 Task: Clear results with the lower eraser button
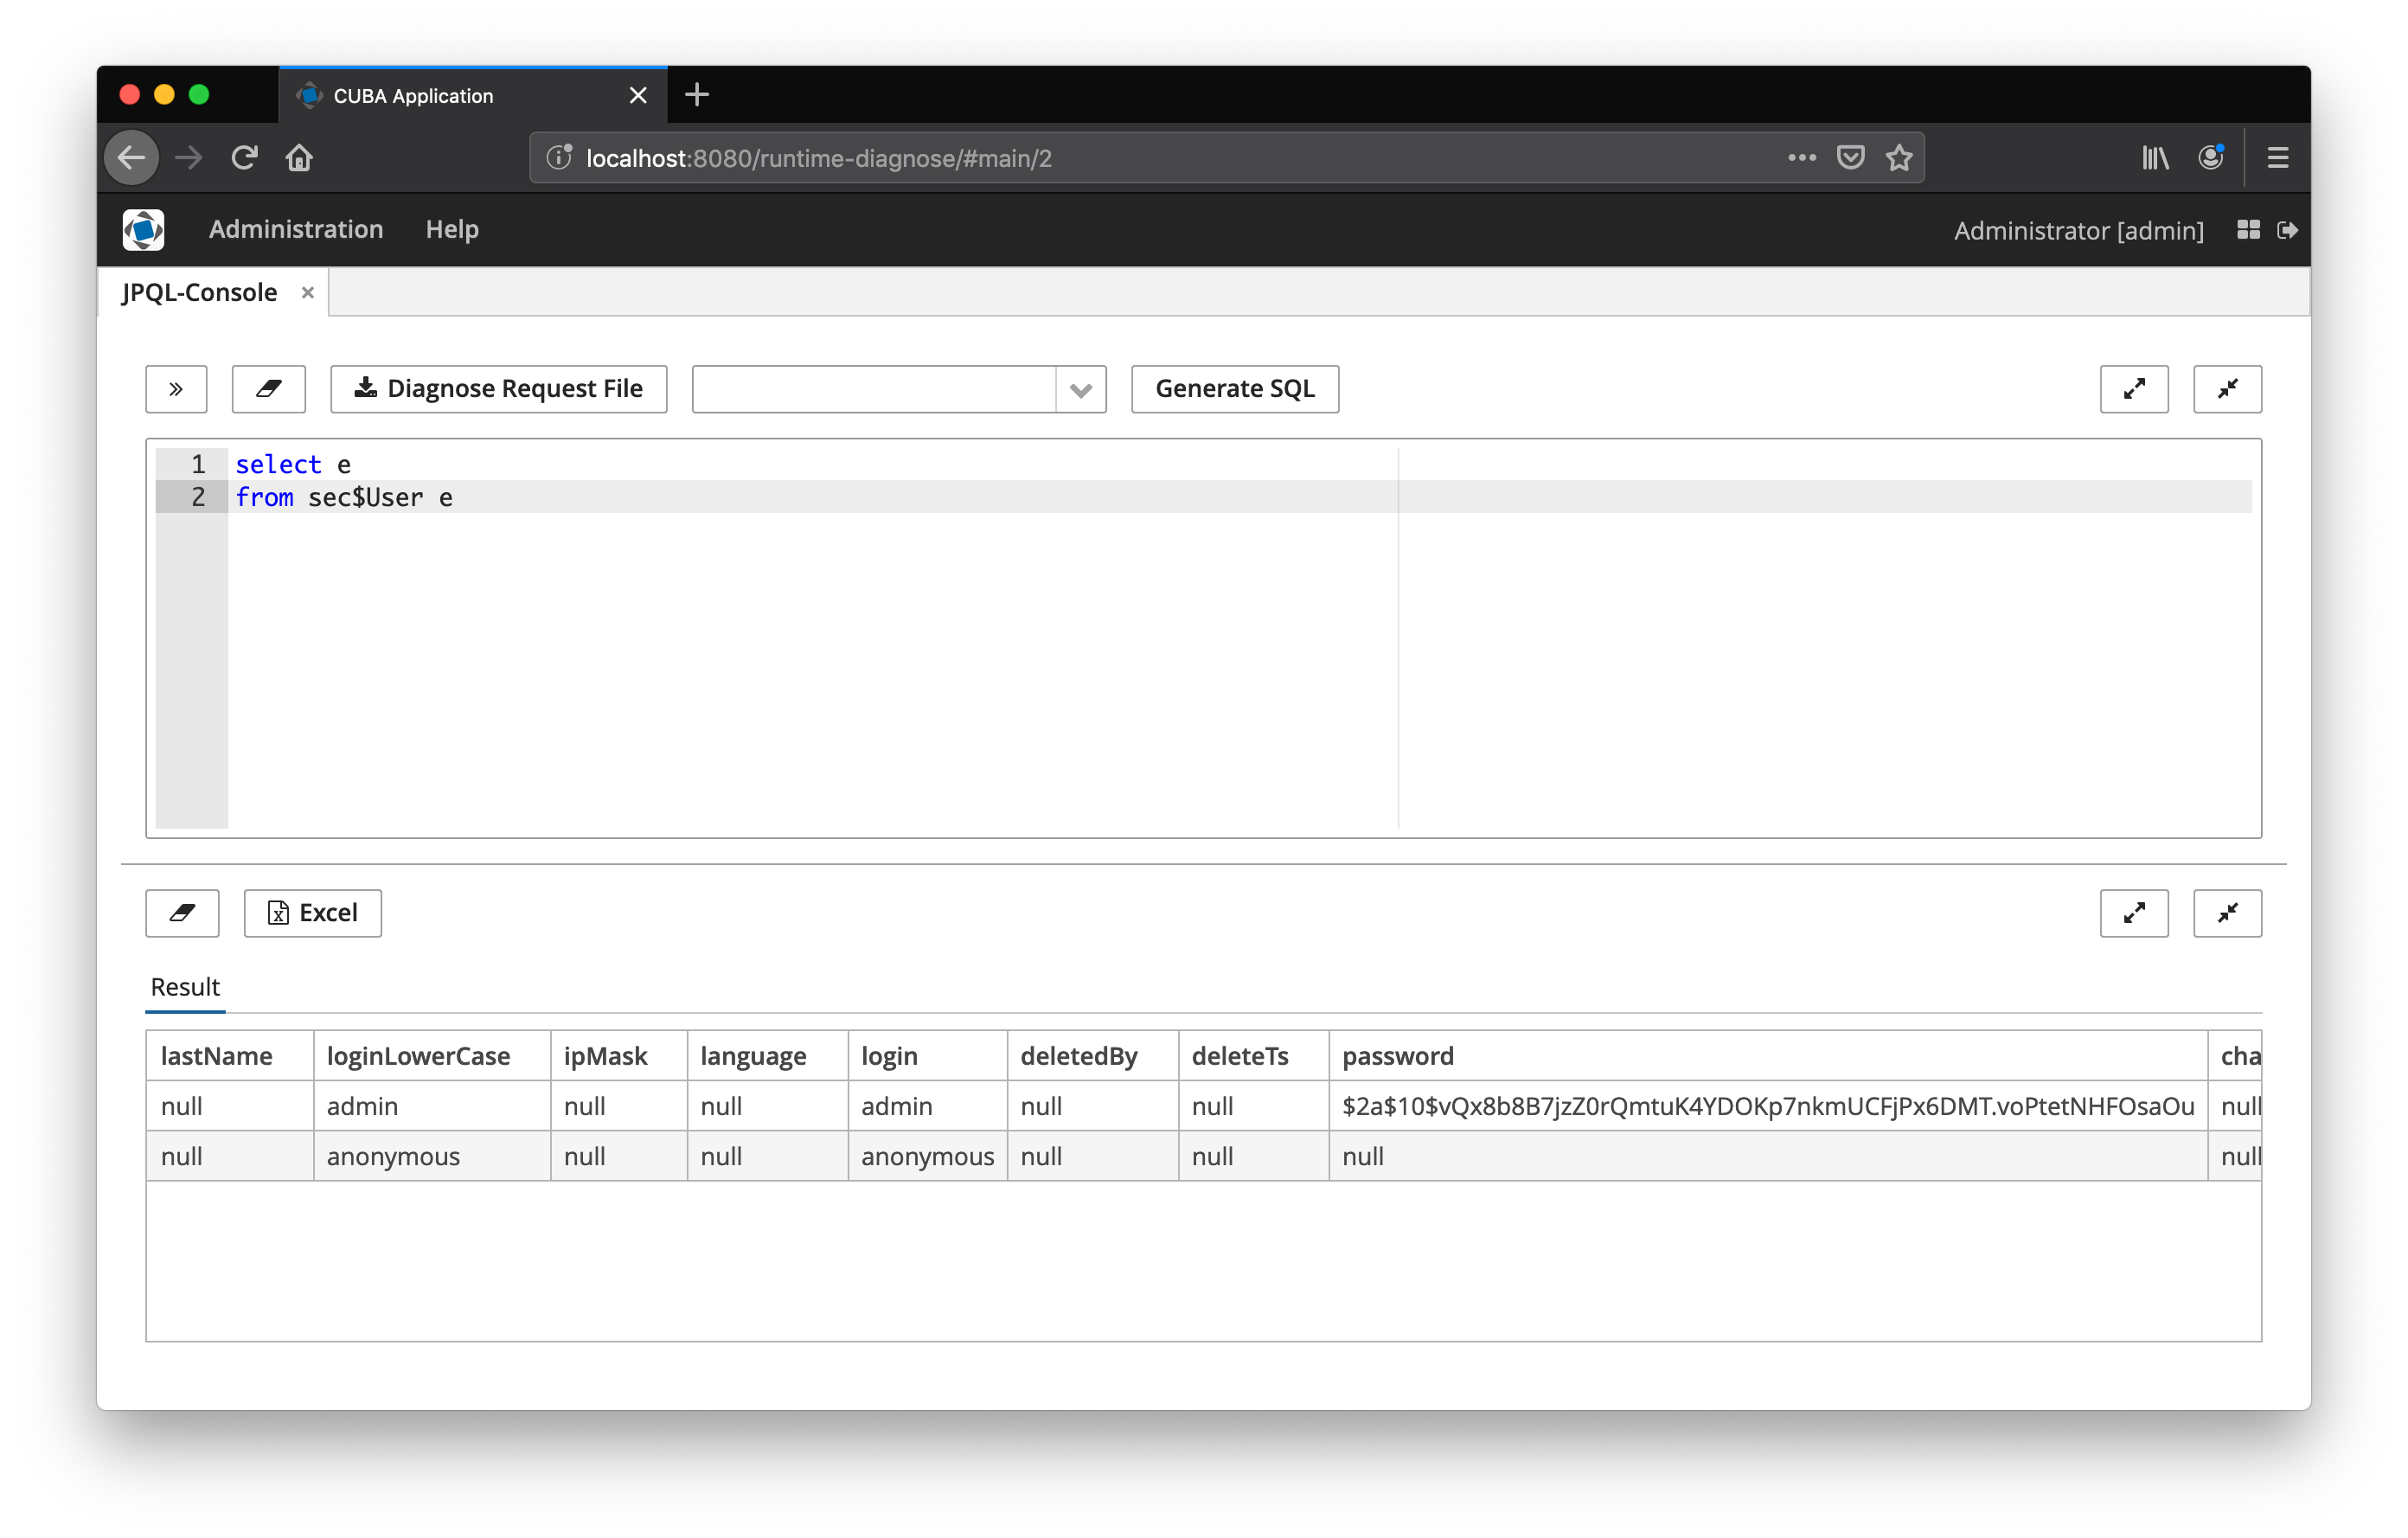pos(182,913)
